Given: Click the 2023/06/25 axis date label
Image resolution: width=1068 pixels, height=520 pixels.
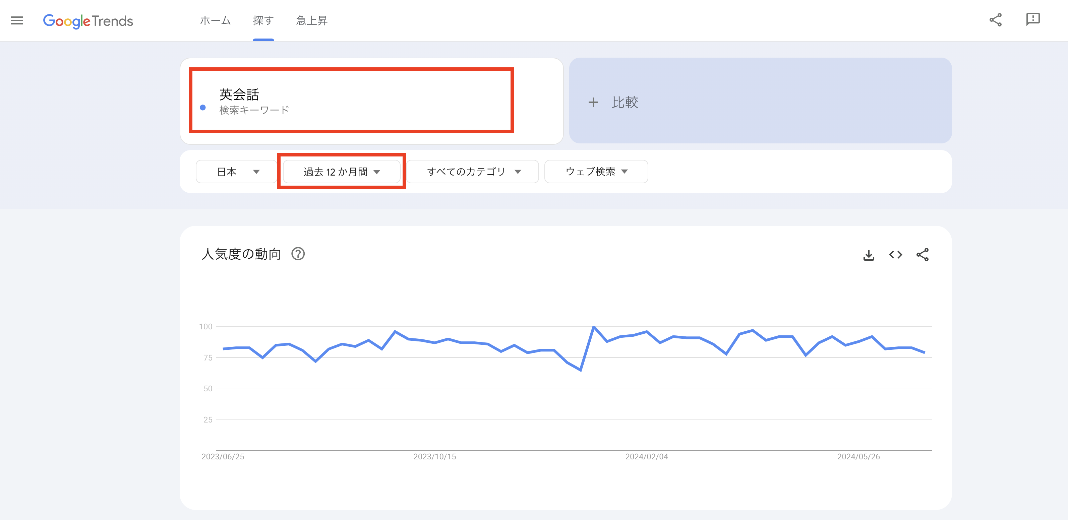Looking at the screenshot, I should [223, 457].
